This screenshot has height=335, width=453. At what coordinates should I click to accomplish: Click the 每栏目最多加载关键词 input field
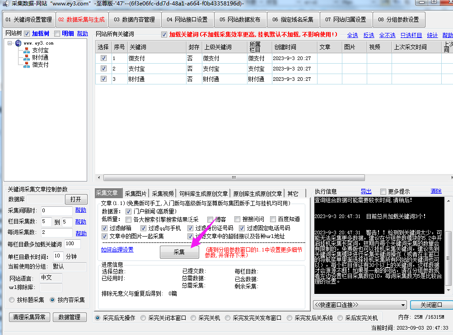tap(73, 244)
